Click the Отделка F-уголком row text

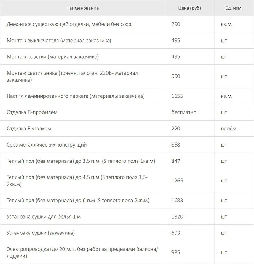(29, 129)
